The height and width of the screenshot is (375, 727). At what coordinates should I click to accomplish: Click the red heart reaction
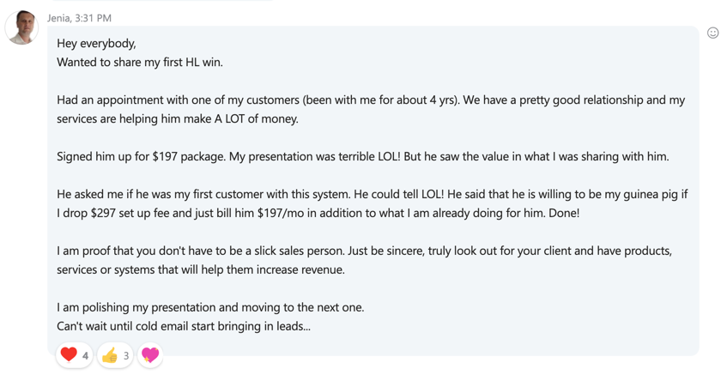click(x=69, y=354)
